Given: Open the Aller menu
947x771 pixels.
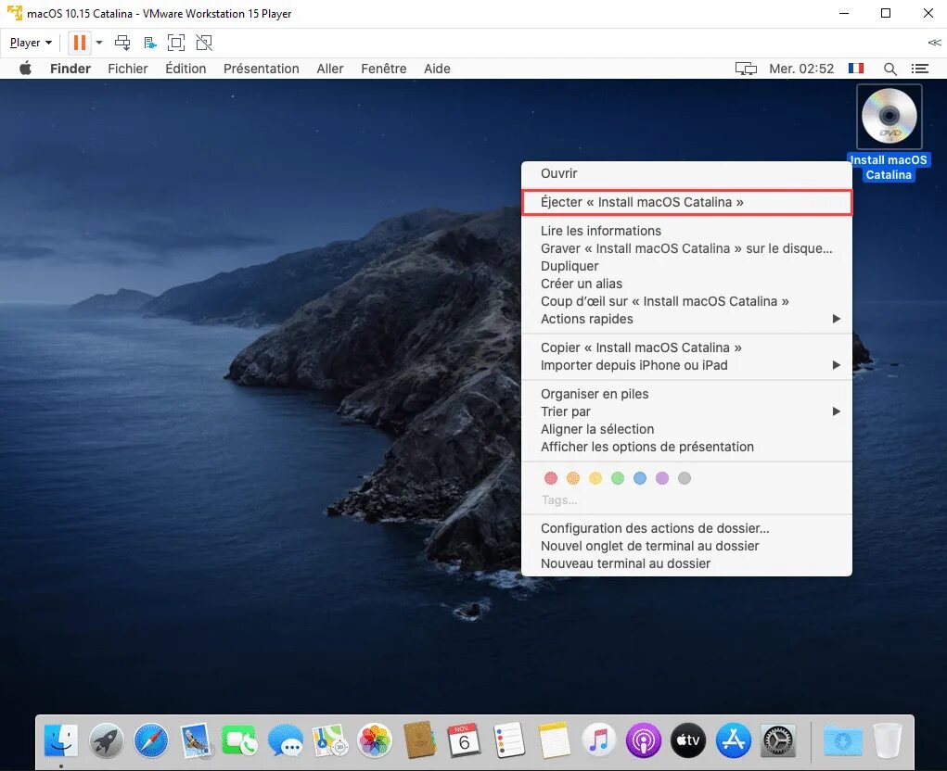Looking at the screenshot, I should click(330, 69).
